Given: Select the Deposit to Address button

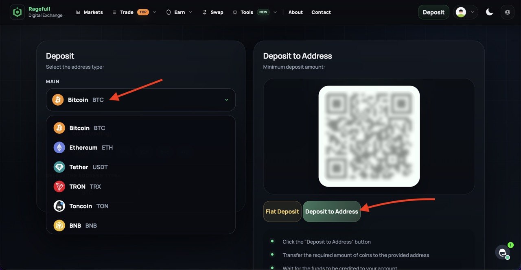Looking at the screenshot, I should [x=332, y=211].
